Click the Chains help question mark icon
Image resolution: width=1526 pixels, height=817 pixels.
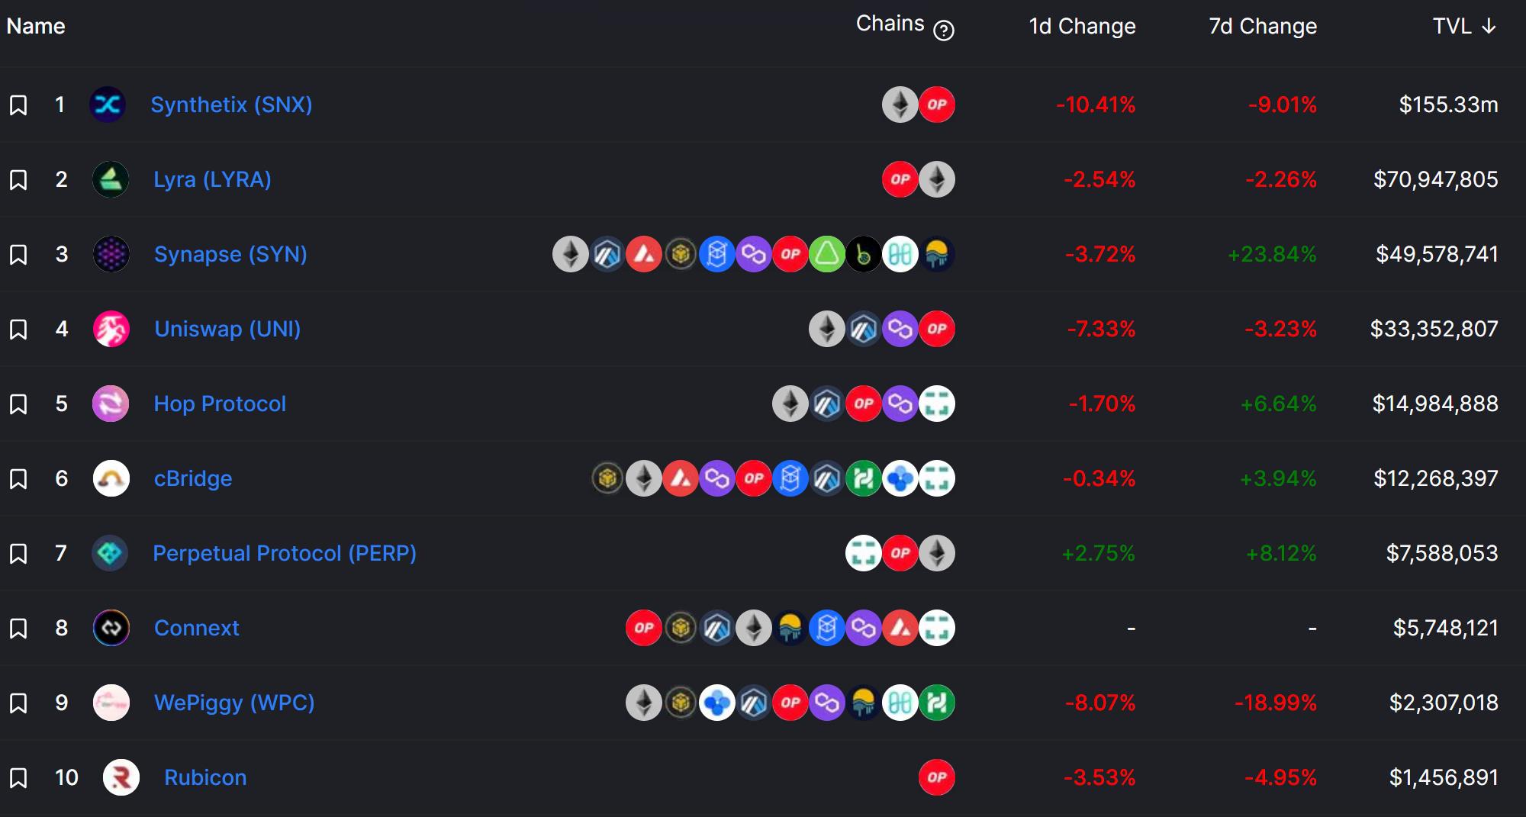click(944, 30)
